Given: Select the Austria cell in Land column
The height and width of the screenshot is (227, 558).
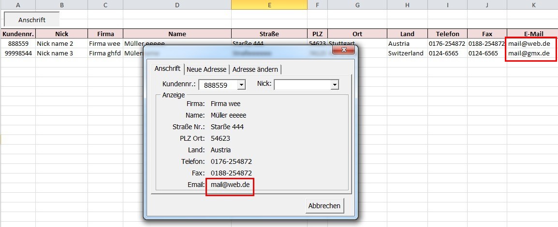Looking at the screenshot, I should point(407,44).
